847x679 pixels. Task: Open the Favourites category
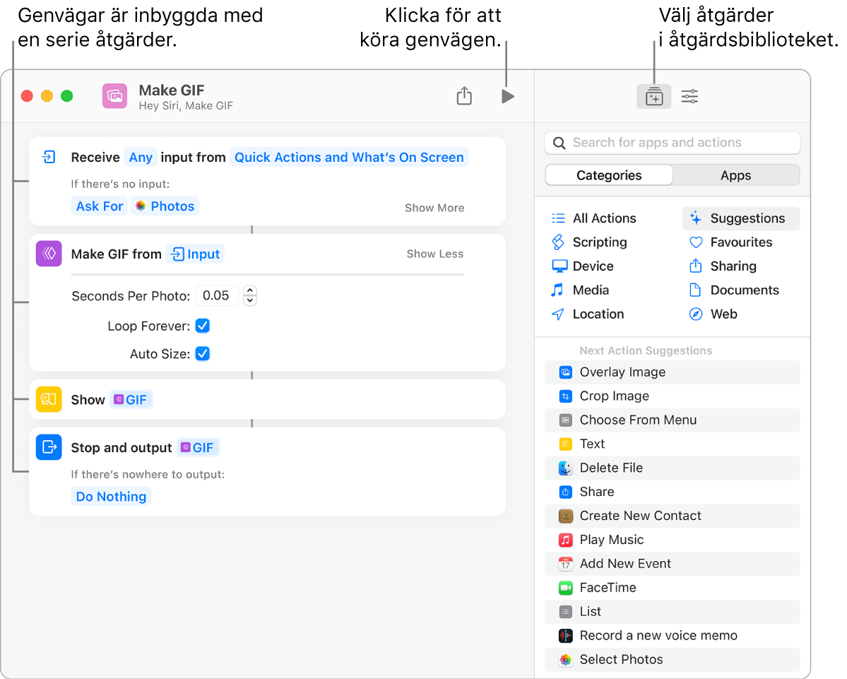click(730, 242)
